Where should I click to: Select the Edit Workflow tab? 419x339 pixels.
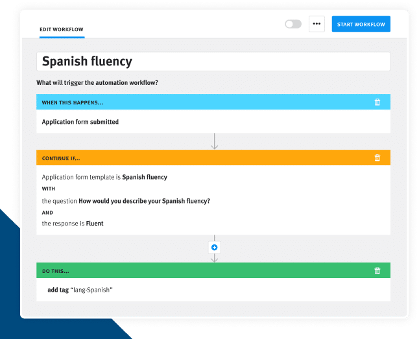tap(62, 29)
